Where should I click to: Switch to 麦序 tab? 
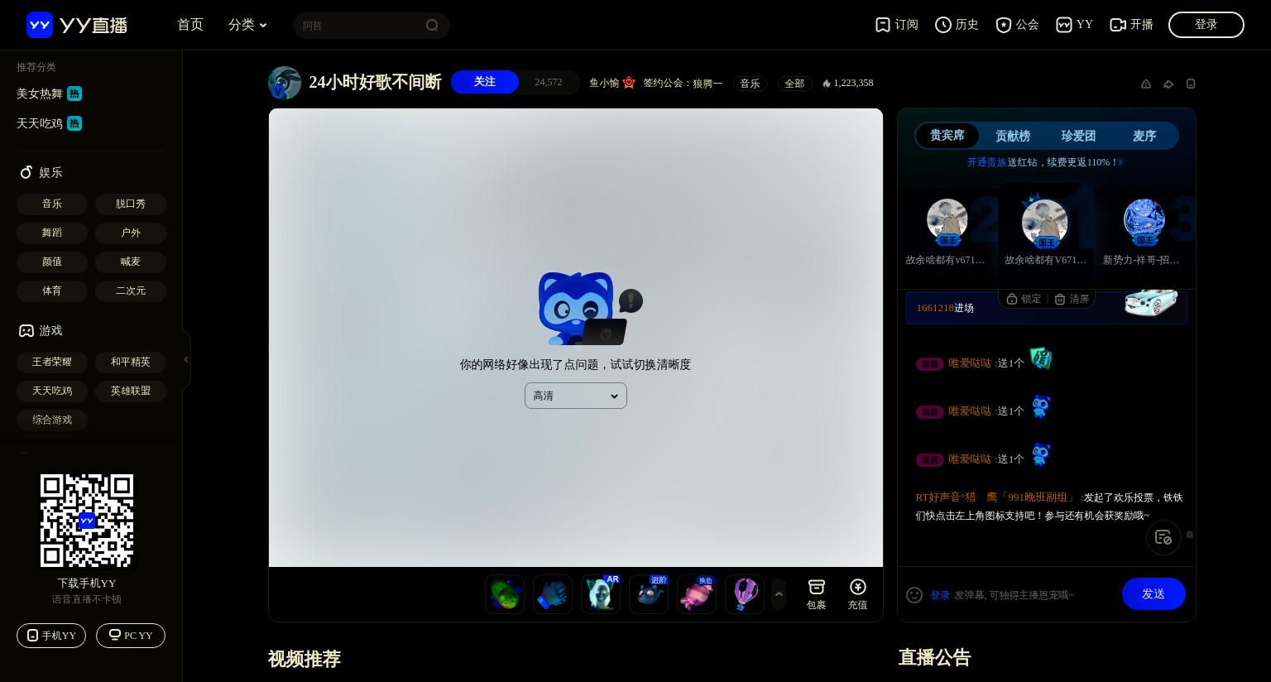pyautogui.click(x=1144, y=136)
